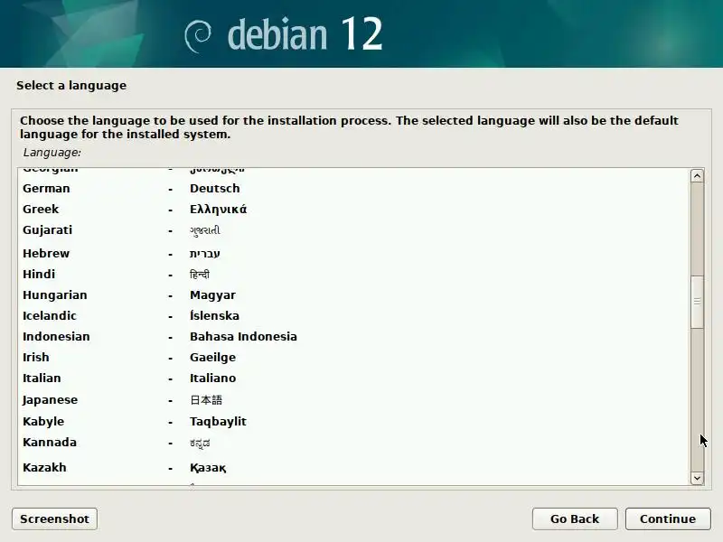This screenshot has width=723, height=542.
Task: Select Icelandic - Íslenska language row
Action: pos(354,315)
